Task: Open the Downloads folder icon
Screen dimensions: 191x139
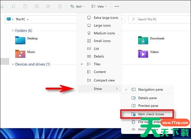Action: point(143,40)
